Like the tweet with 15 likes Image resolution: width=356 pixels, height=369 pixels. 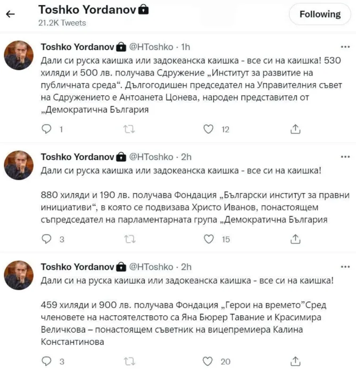(208, 239)
